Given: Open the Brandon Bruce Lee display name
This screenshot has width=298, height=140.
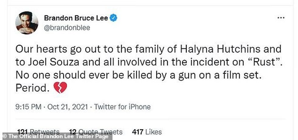Looking at the screenshot, I should coord(76,18).
